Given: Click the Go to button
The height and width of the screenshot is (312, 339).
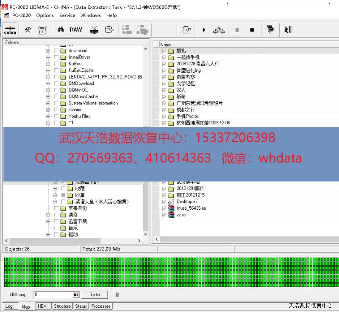Looking at the screenshot, I should point(94,295).
